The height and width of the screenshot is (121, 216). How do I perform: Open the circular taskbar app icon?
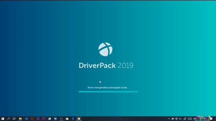click(x=61, y=119)
